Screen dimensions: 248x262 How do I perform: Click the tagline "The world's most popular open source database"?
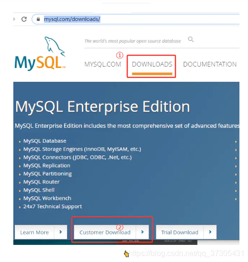pyautogui.click(x=133, y=41)
